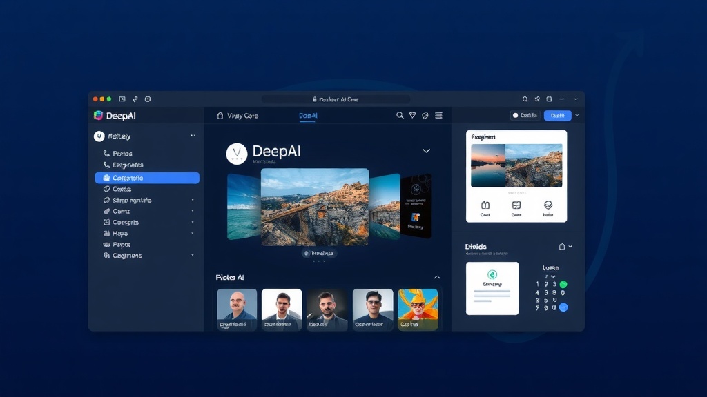Click the wallet icon under the right panel image
707x397 pixels.
pyautogui.click(x=485, y=205)
